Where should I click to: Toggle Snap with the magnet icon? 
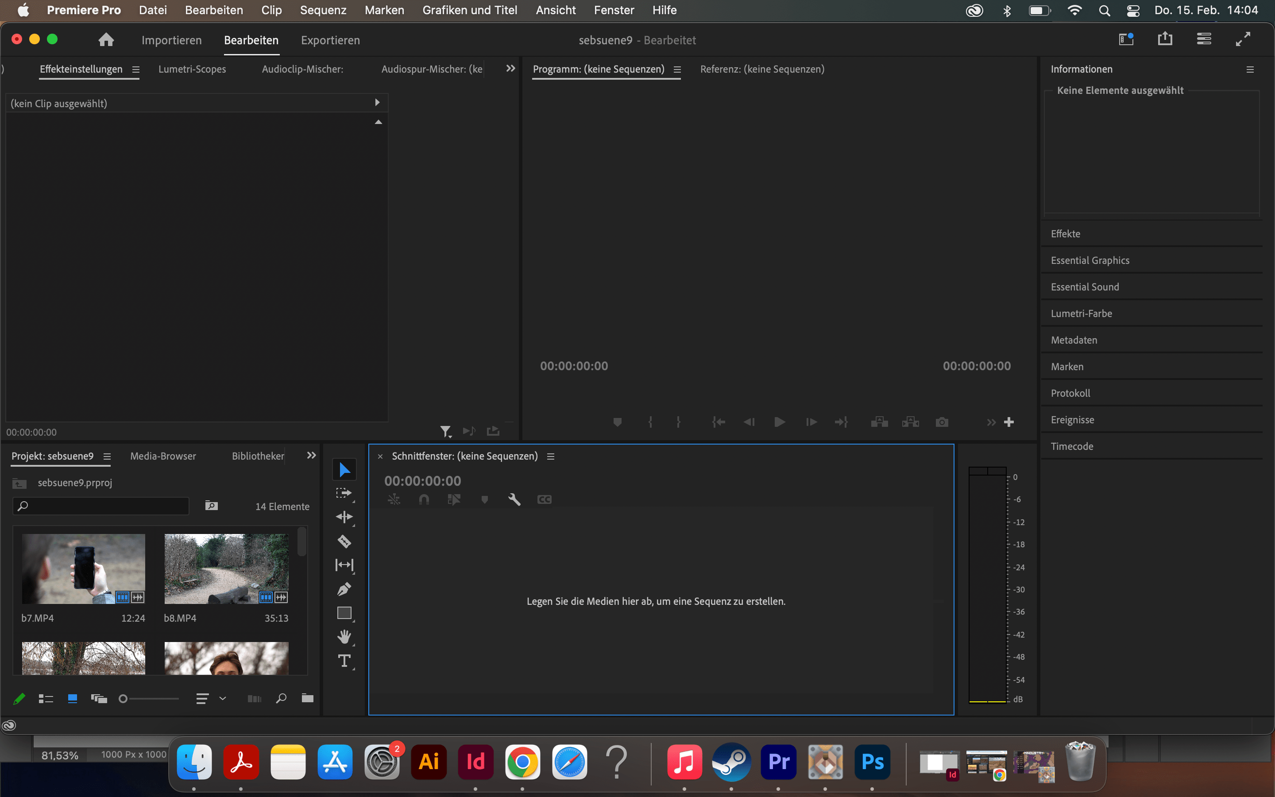[x=424, y=499]
